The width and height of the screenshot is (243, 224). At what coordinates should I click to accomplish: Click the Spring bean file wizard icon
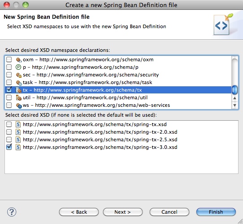223,24
